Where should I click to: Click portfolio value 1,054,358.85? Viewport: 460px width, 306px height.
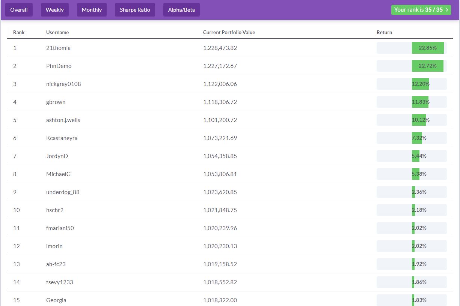pos(220,156)
